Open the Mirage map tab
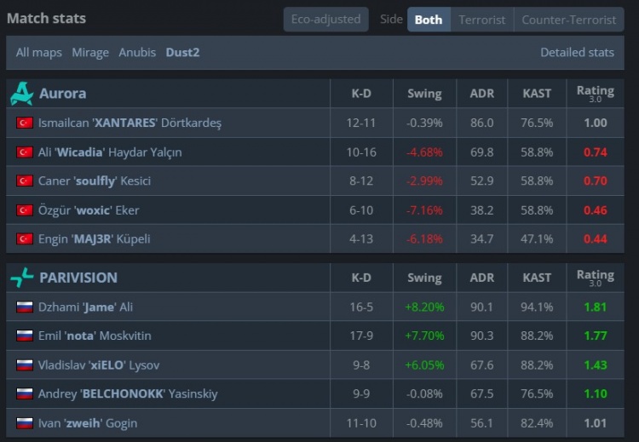The image size is (639, 442). coord(90,52)
